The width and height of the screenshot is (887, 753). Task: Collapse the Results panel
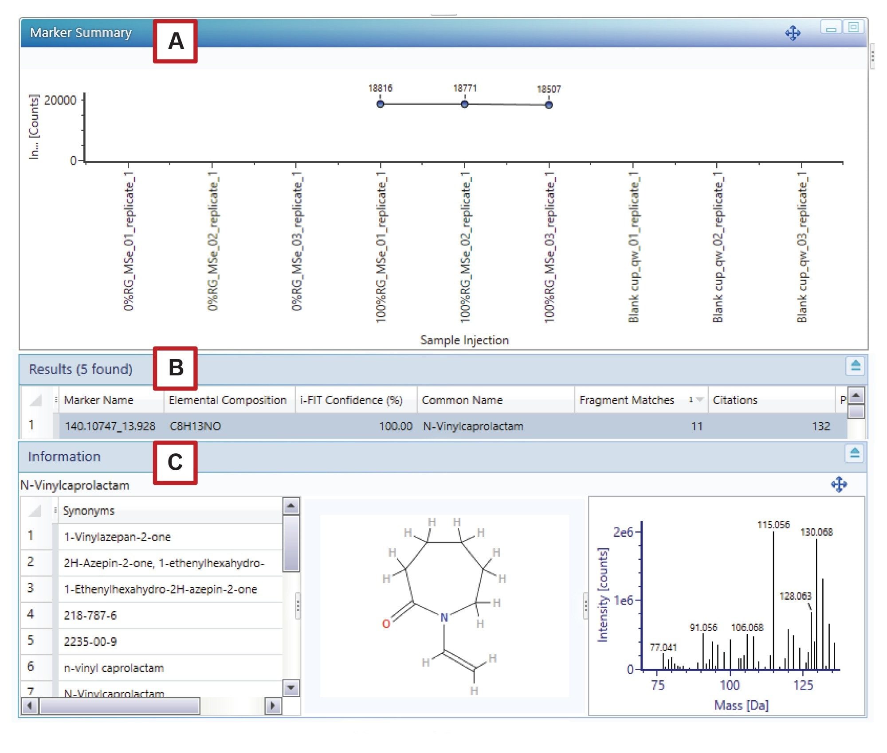point(856,367)
